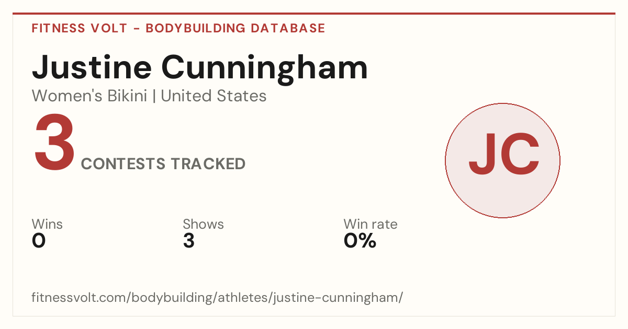Click the Win rate label

tap(370, 224)
